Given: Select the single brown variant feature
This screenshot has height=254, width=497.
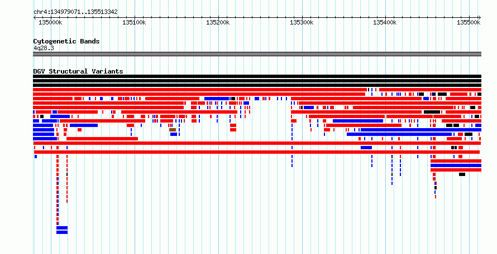Looking at the screenshot, I should [173, 130].
